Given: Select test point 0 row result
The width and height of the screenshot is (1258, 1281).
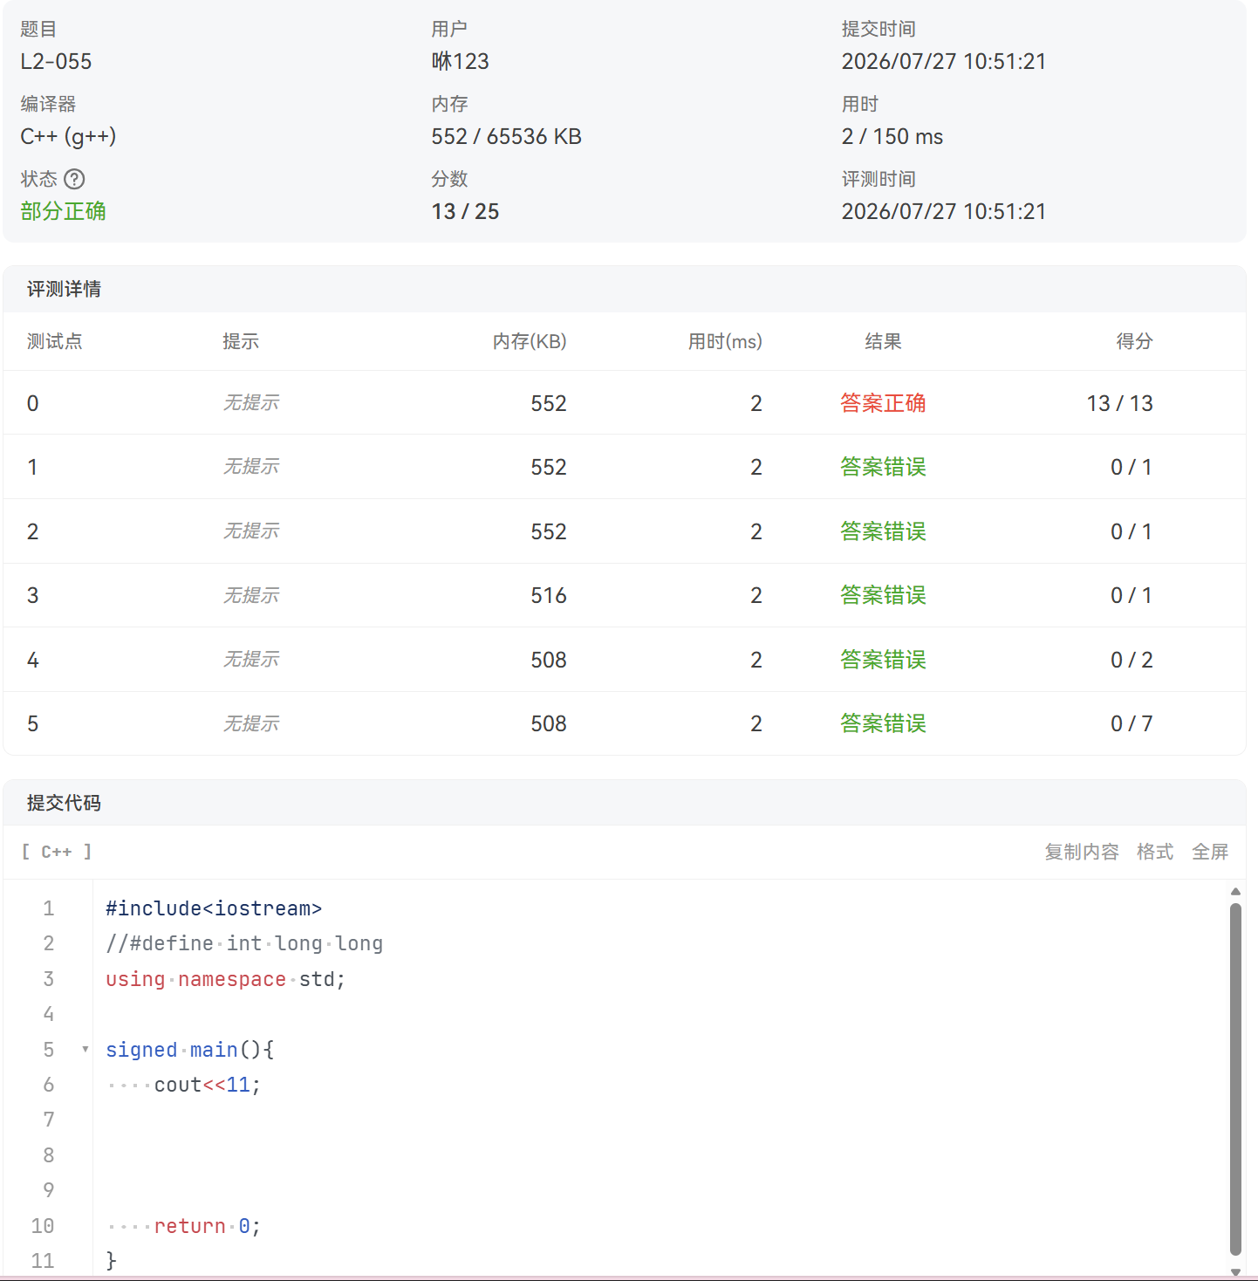Looking at the screenshot, I should (883, 403).
